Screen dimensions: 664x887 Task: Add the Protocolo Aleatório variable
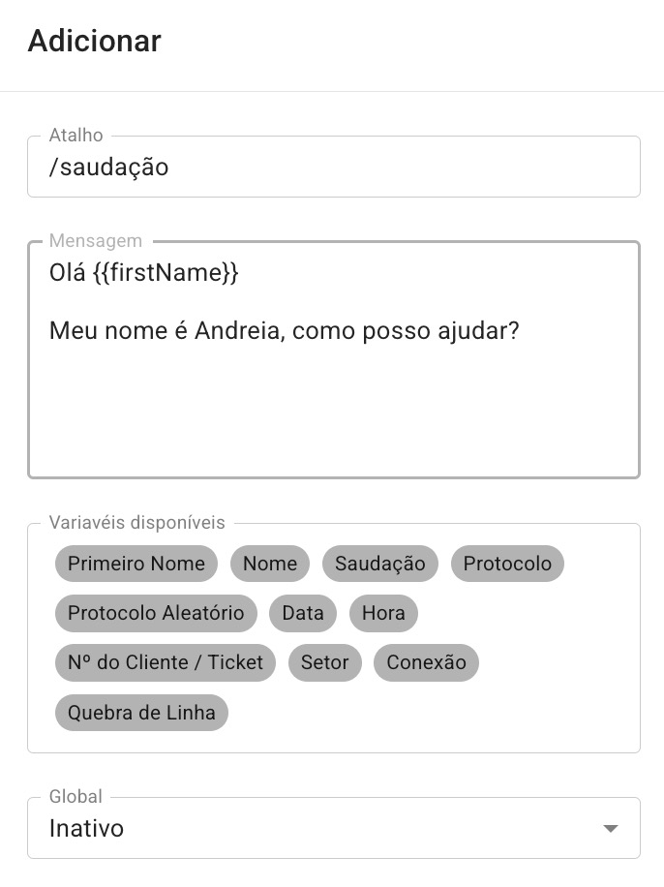(x=156, y=613)
